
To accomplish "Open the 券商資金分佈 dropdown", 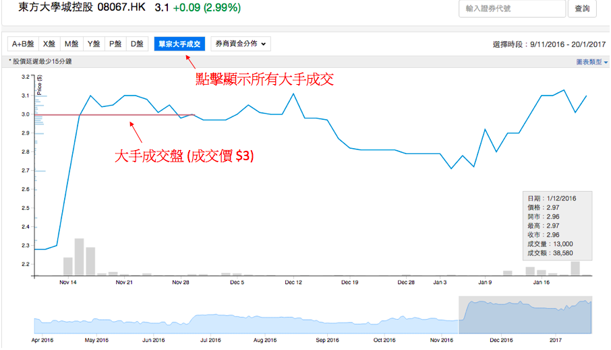I will pyautogui.click(x=240, y=44).
